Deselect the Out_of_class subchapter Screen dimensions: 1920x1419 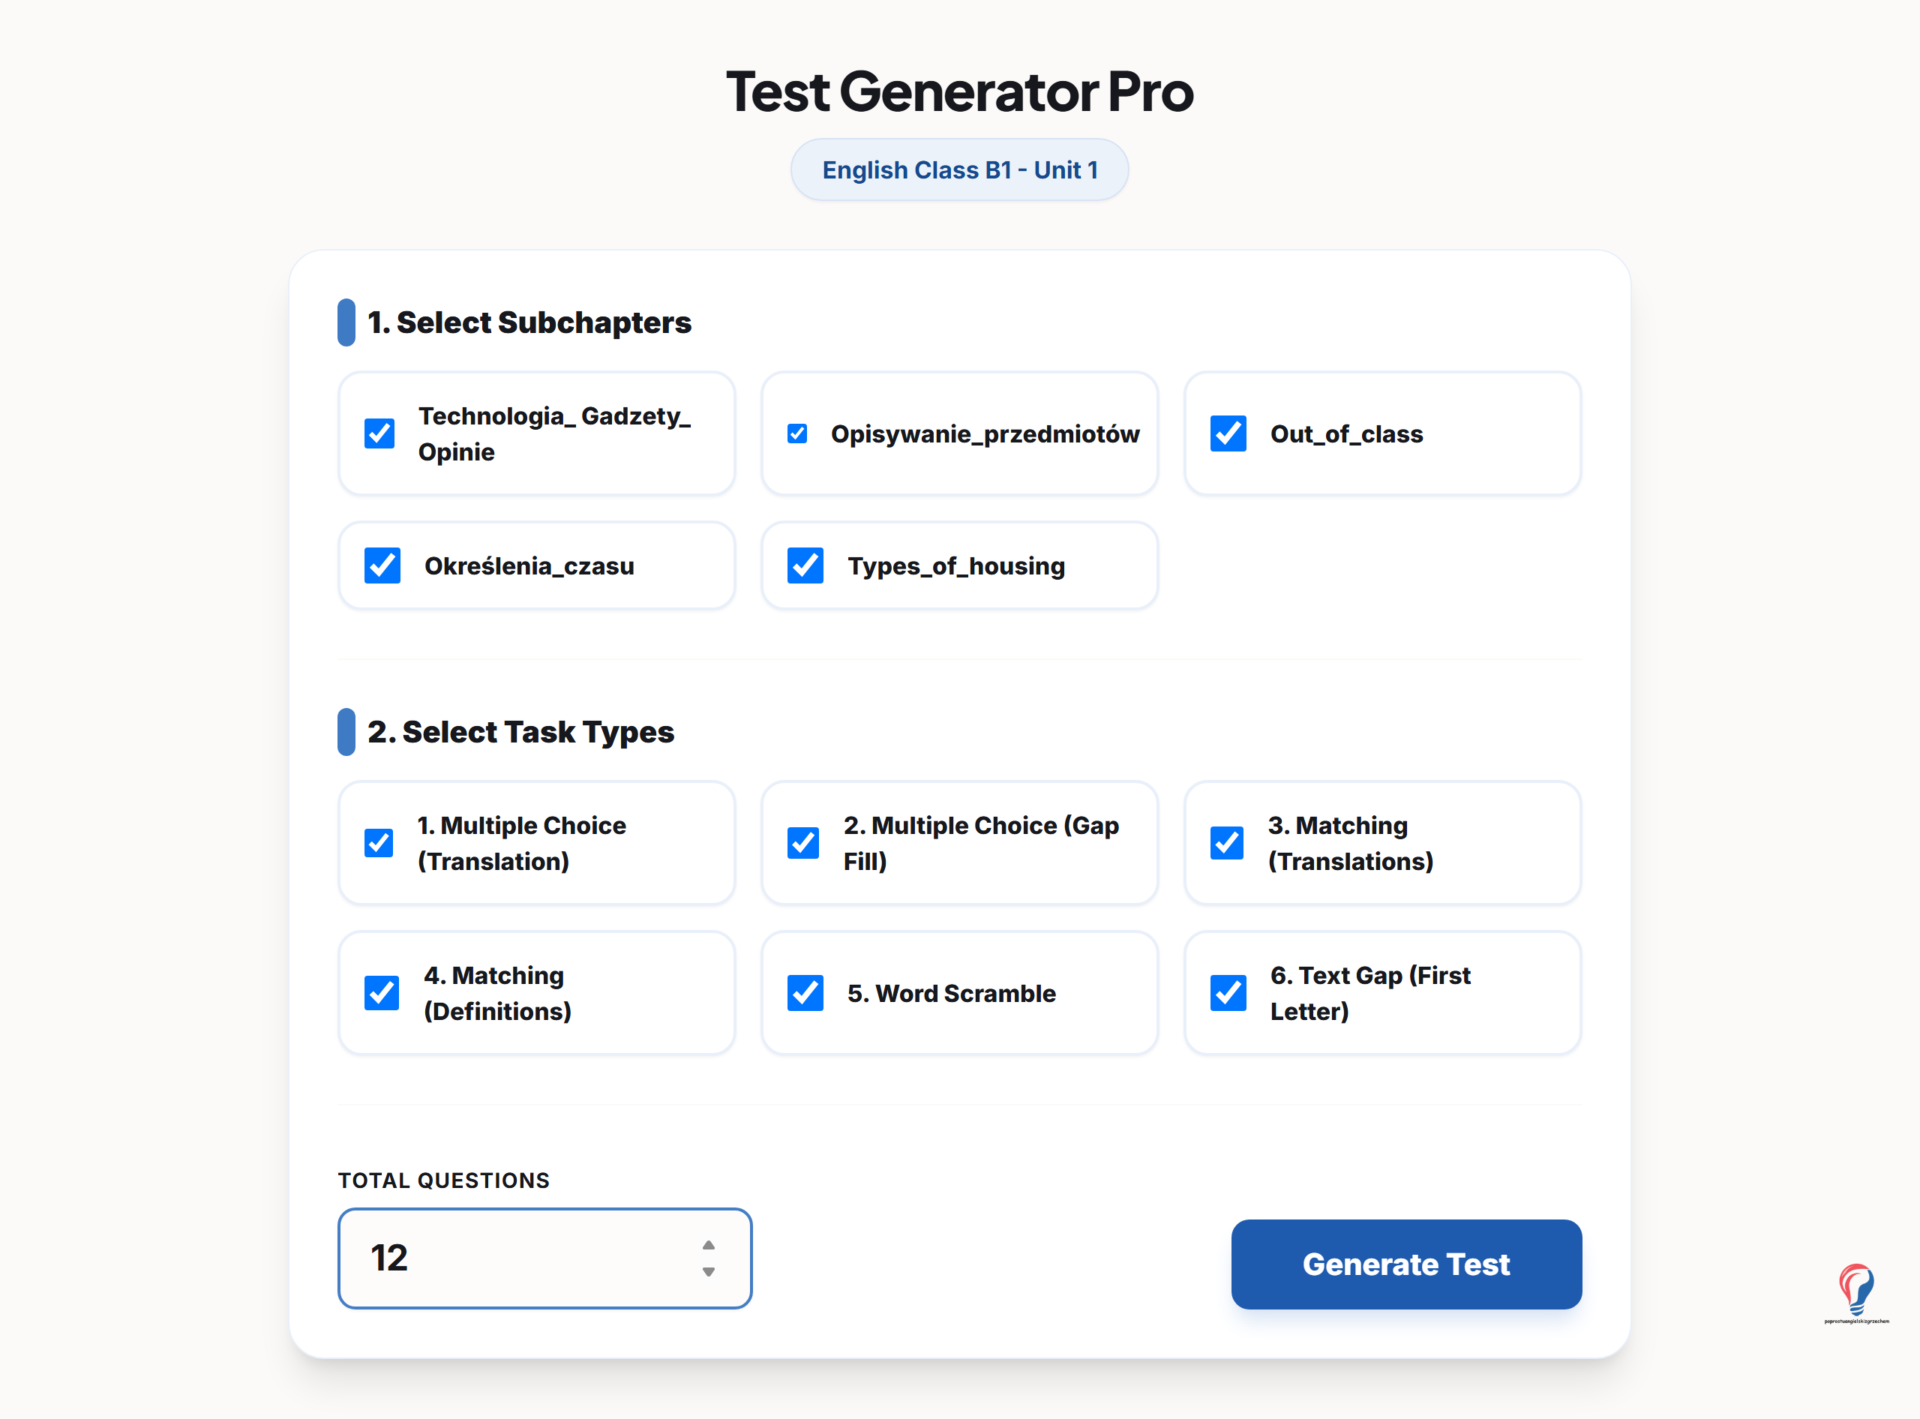pos(1228,433)
